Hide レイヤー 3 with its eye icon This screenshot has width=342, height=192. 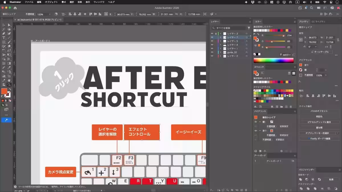(x=212, y=34)
